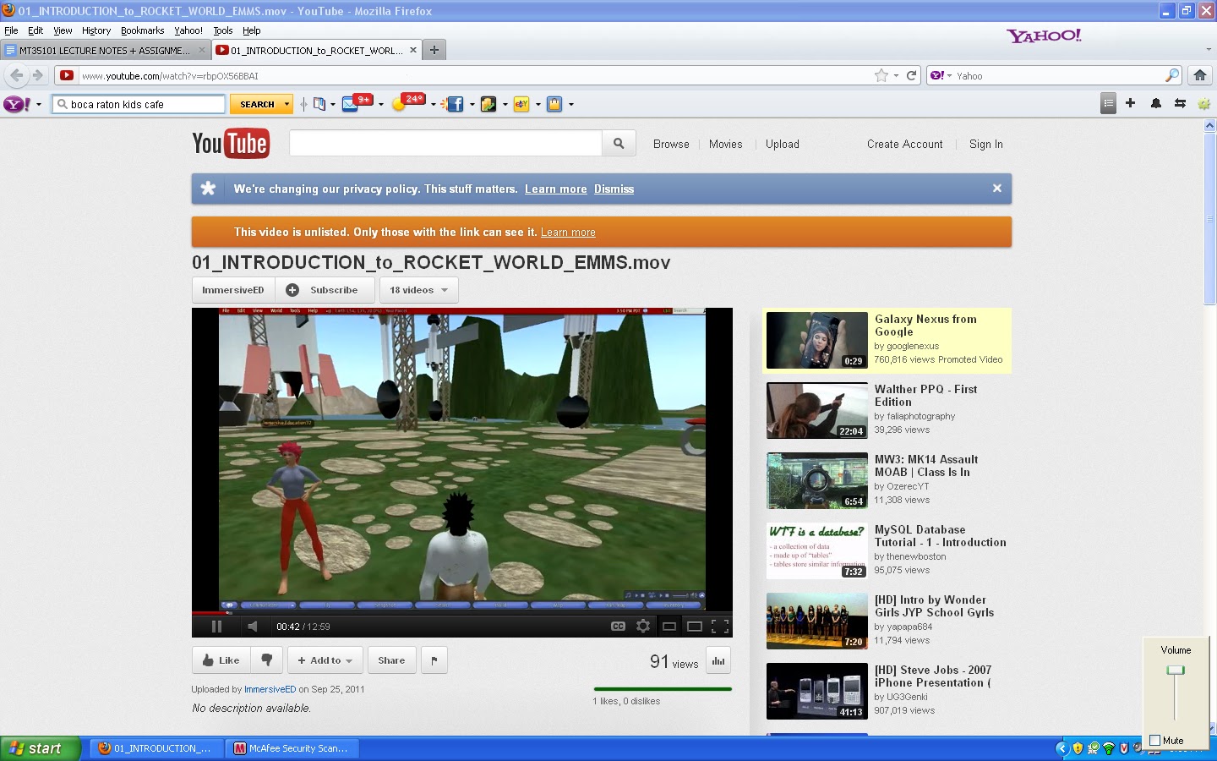Image resolution: width=1217 pixels, height=761 pixels.
Task: Open the History menu
Action: tap(96, 30)
